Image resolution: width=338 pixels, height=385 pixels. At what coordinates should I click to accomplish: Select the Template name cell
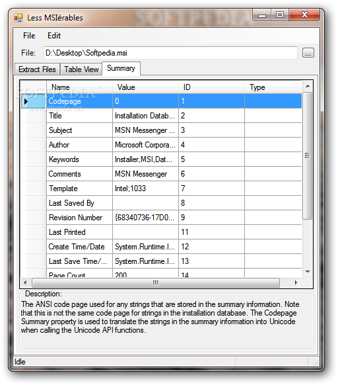[79, 189]
